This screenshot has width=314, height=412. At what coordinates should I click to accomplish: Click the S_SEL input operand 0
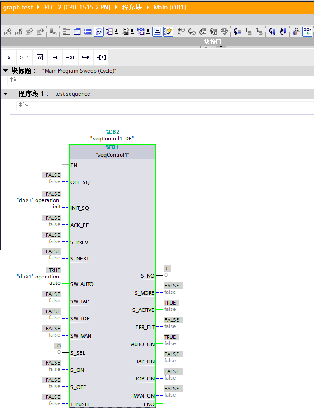pos(59,352)
